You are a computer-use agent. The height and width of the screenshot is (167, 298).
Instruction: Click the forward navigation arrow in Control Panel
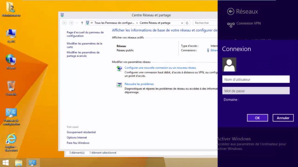click(71, 23)
